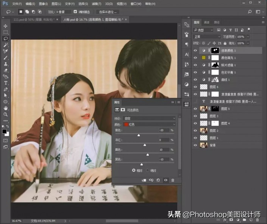The height and width of the screenshot is (224, 267).
Task: Hide the 颜色填充 1 layer
Action: click(195, 58)
